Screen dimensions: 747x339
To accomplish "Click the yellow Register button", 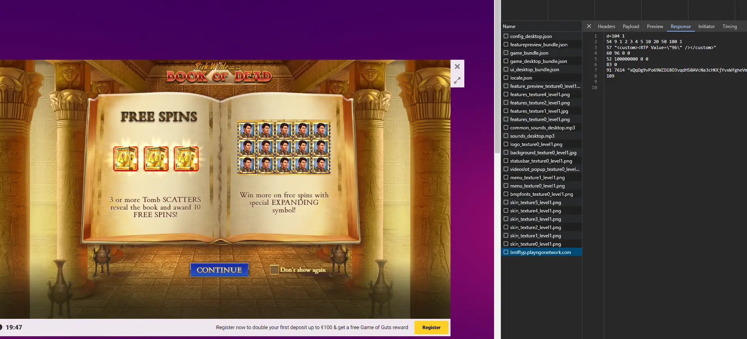I will (x=431, y=328).
